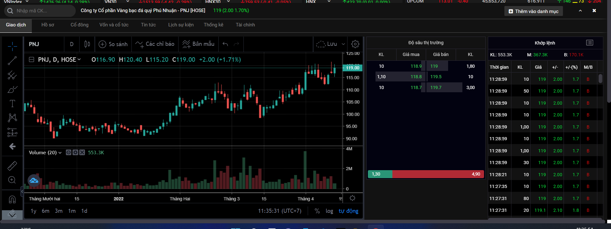Set chart range to 6m
The image size is (611, 229).
pyautogui.click(x=46, y=211)
